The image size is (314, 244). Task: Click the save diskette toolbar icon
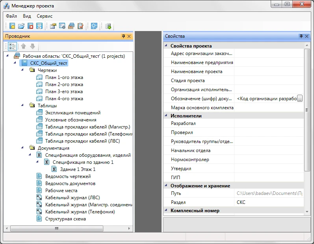point(39,26)
